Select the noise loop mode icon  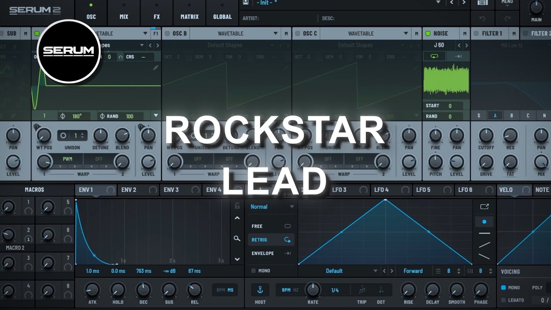(434, 56)
